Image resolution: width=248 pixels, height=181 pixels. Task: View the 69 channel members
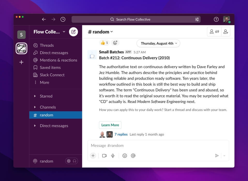[214, 32]
